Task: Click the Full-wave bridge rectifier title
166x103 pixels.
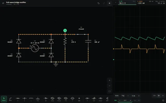Action: [16, 2]
